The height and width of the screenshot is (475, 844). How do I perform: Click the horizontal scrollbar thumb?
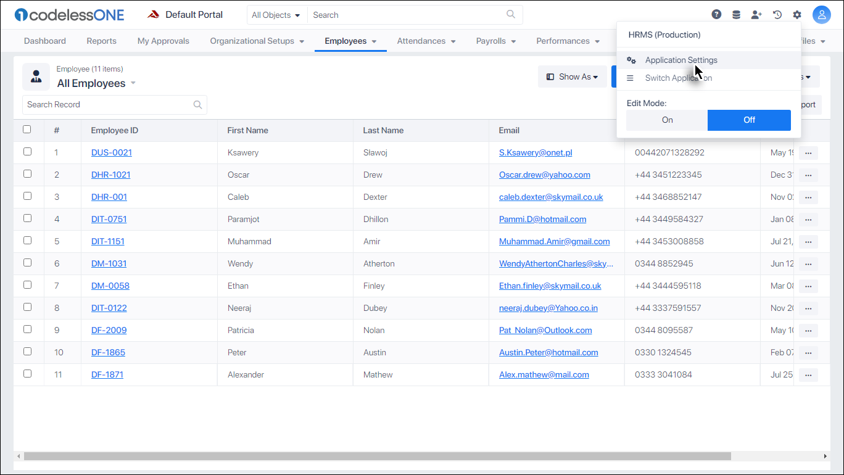click(x=378, y=456)
